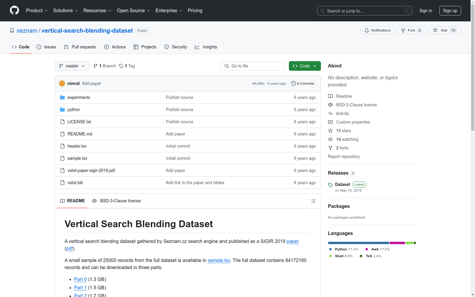Click the Notifications button

(377, 30)
